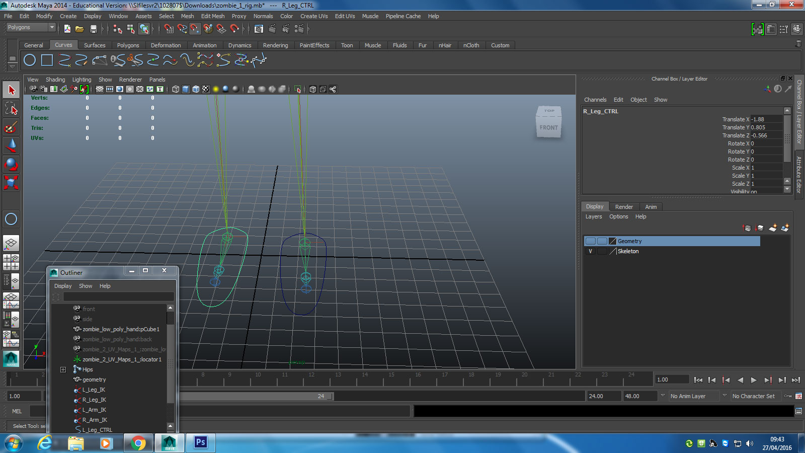Choose the Lasso Select tool
Viewport: 805px width, 453px height.
[x=11, y=108]
